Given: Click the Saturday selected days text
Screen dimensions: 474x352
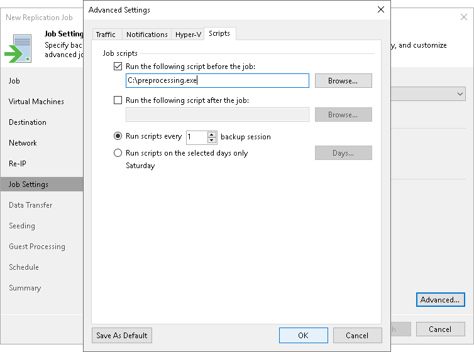Looking at the screenshot, I should pyautogui.click(x=140, y=166).
